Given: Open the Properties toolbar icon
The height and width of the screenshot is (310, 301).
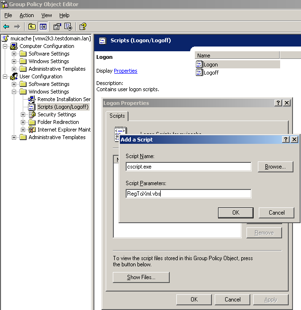Looking at the screenshot, I should coord(57,27).
